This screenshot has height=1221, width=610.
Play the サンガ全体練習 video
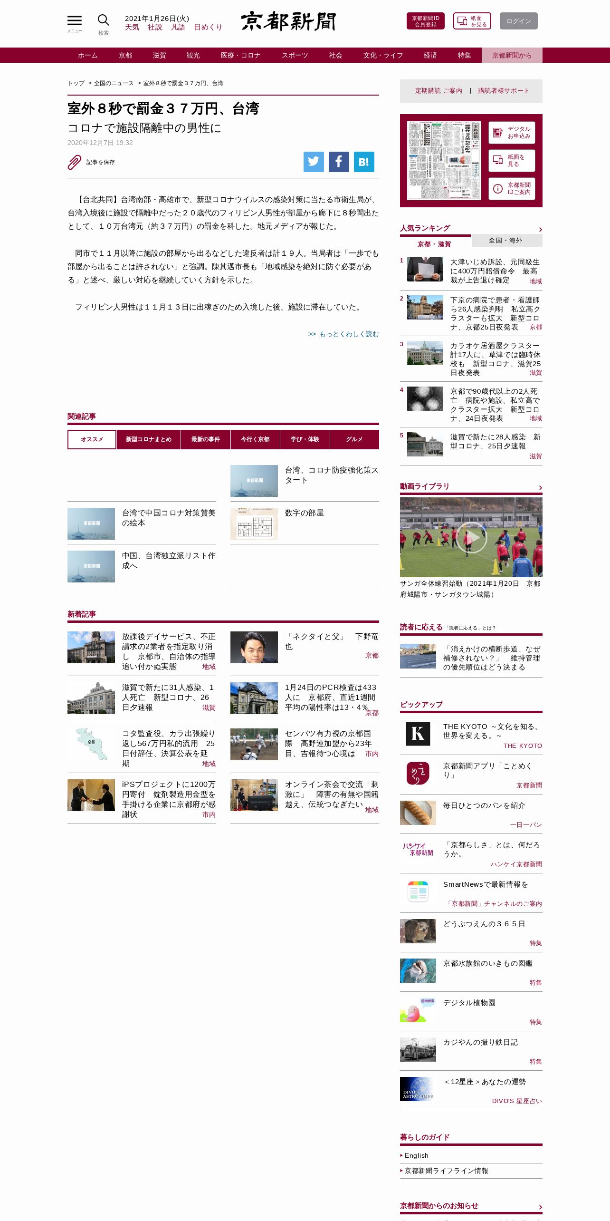click(x=471, y=537)
